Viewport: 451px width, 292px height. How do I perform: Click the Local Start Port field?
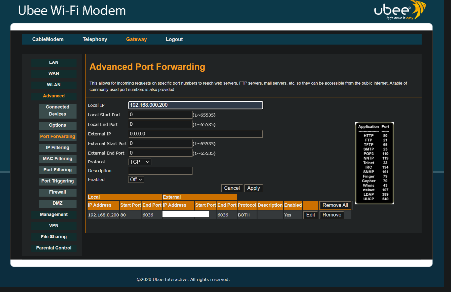160,115
